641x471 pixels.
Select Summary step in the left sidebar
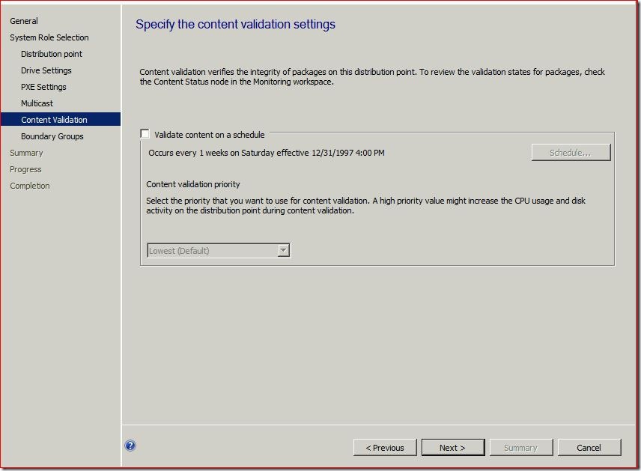click(x=26, y=153)
